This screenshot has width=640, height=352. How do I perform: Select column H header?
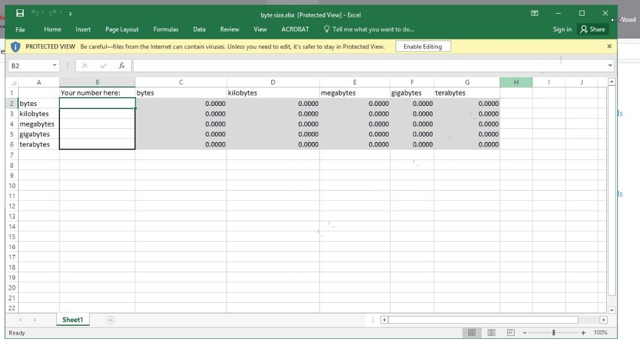coord(516,82)
